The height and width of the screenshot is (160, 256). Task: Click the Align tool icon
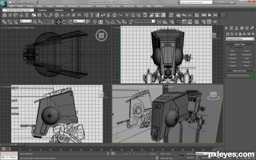[x=165, y=22]
